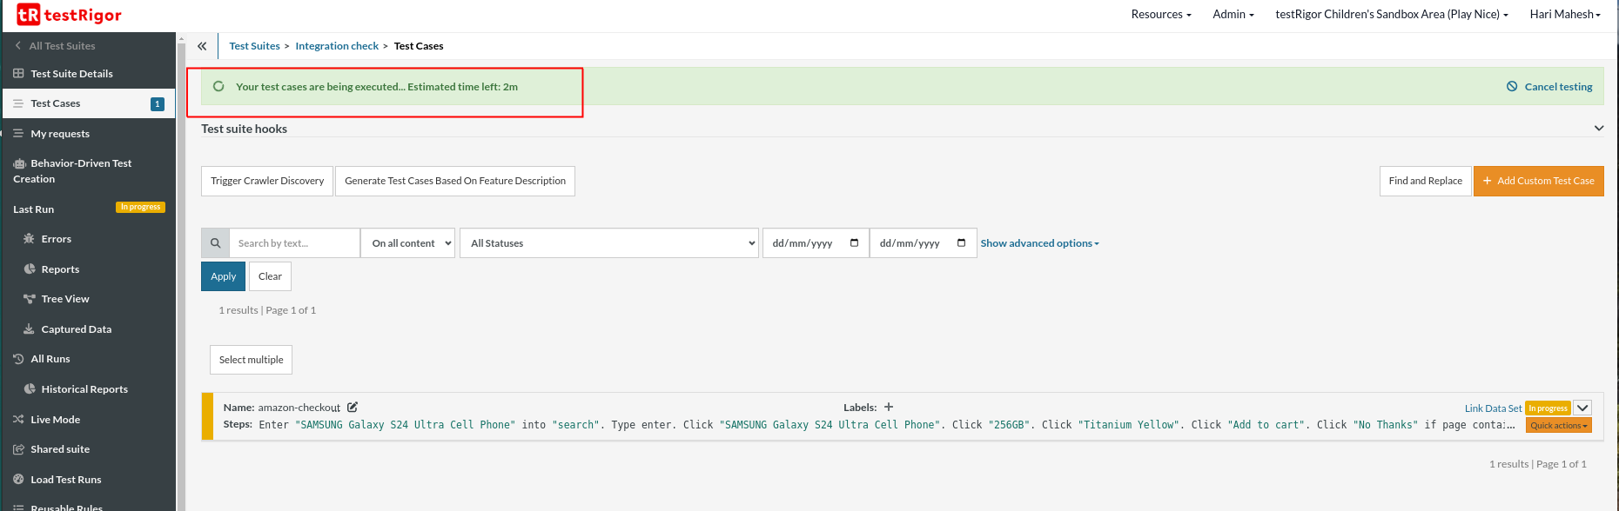The width and height of the screenshot is (1619, 511).
Task: Click the Trigger Crawler Discovery button
Action: [x=267, y=181]
